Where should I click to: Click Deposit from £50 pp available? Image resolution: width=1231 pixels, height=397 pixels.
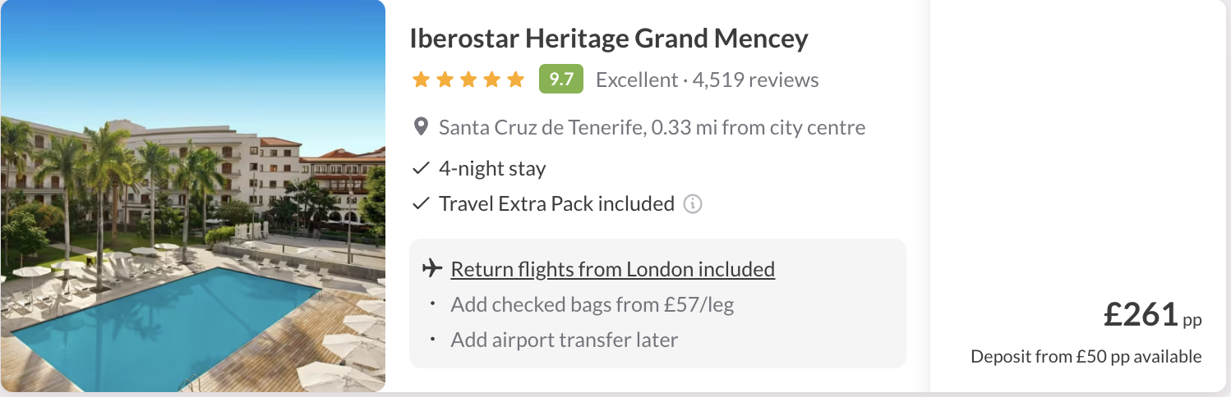(1086, 357)
